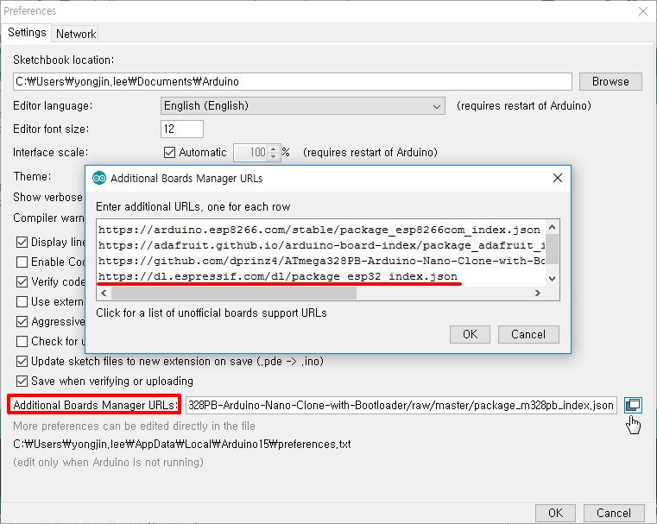Open the preferences.txt file path link
Image resolution: width=657 pixels, height=524 pixels.
click(182, 444)
